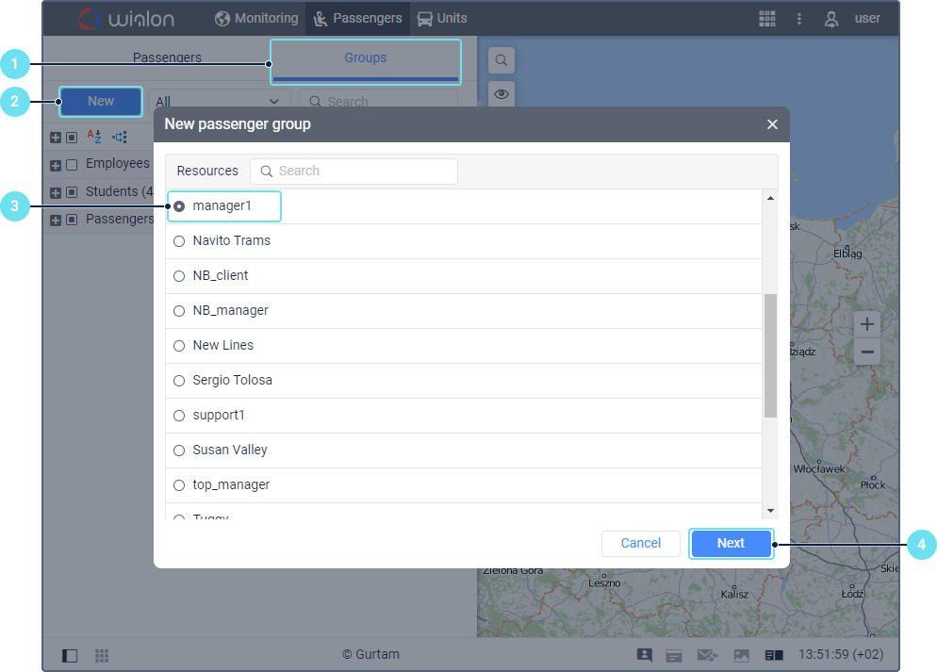
Task: Open the All filter dropdown
Action: click(x=219, y=101)
